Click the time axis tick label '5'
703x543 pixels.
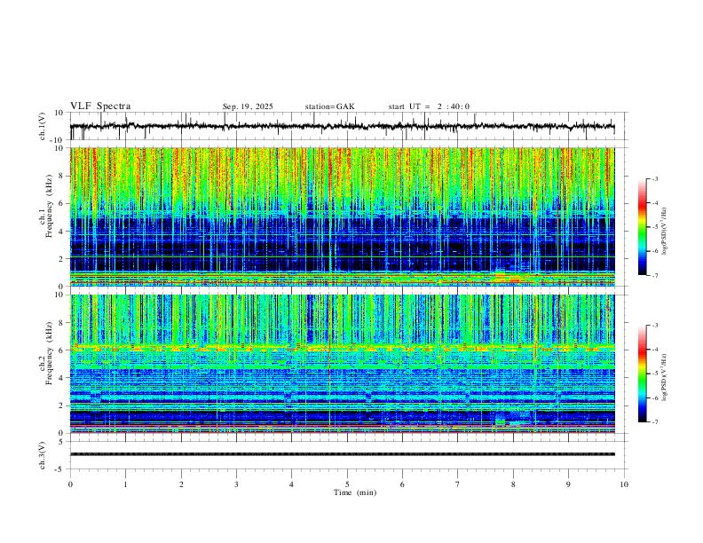tap(347, 484)
